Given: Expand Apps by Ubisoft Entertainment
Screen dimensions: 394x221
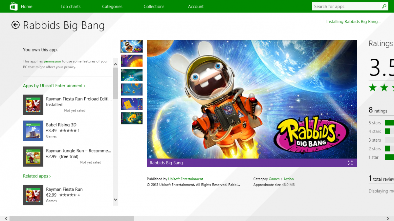Looking at the screenshot, I should click(x=54, y=86).
